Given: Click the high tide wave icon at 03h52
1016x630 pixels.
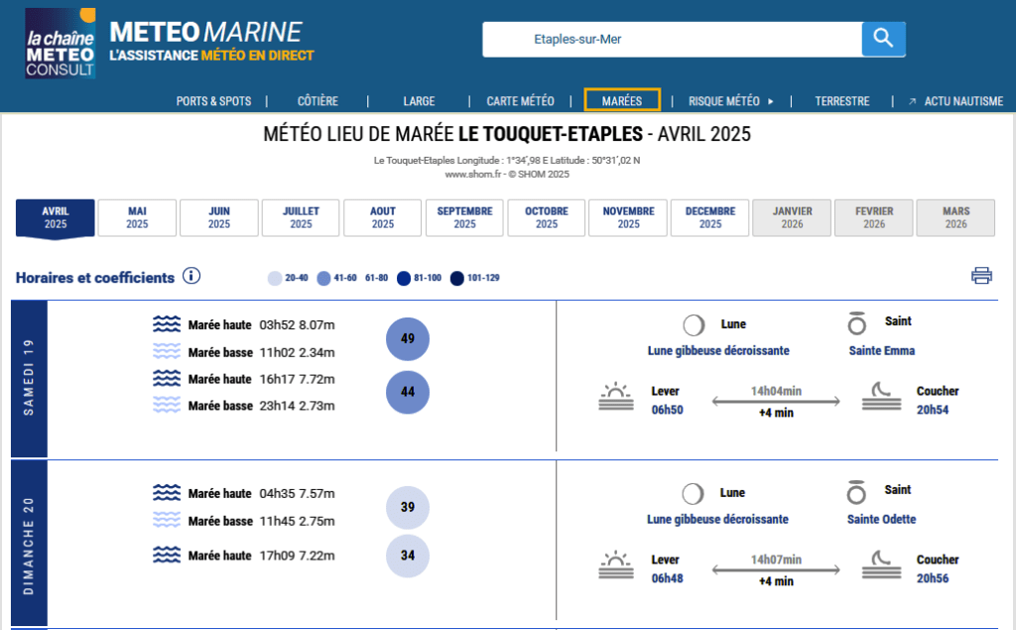Looking at the screenshot, I should [x=167, y=324].
